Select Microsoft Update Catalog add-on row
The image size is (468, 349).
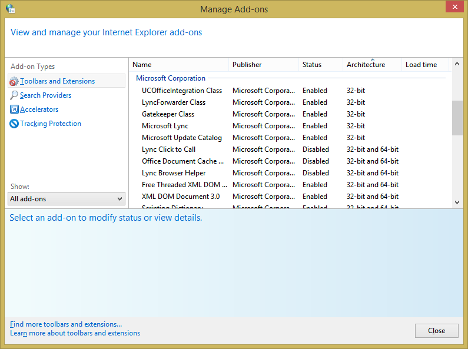(290, 138)
